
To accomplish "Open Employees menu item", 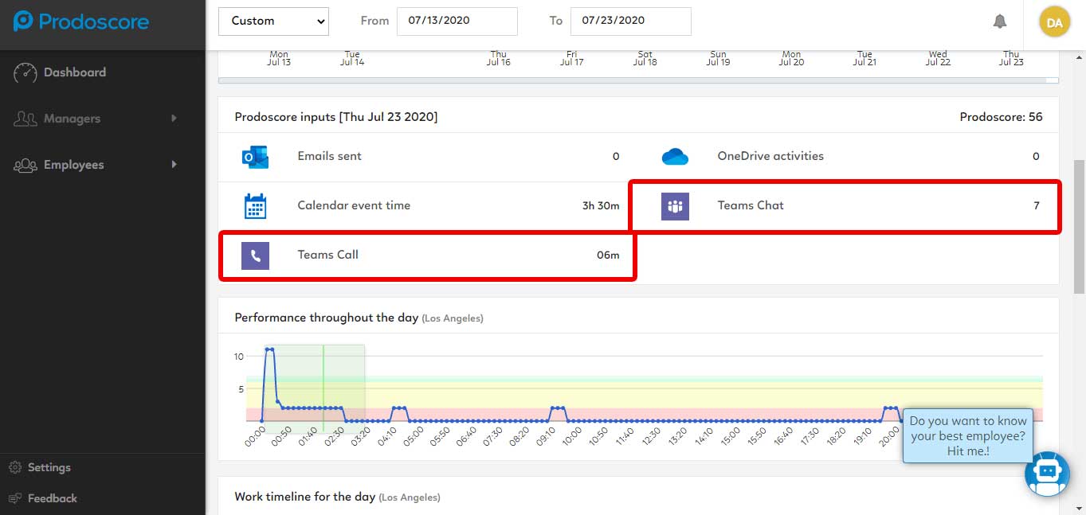I will 74,165.
